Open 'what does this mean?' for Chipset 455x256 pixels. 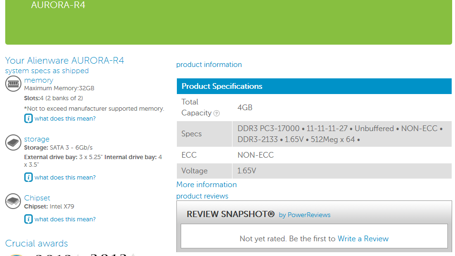click(x=65, y=219)
